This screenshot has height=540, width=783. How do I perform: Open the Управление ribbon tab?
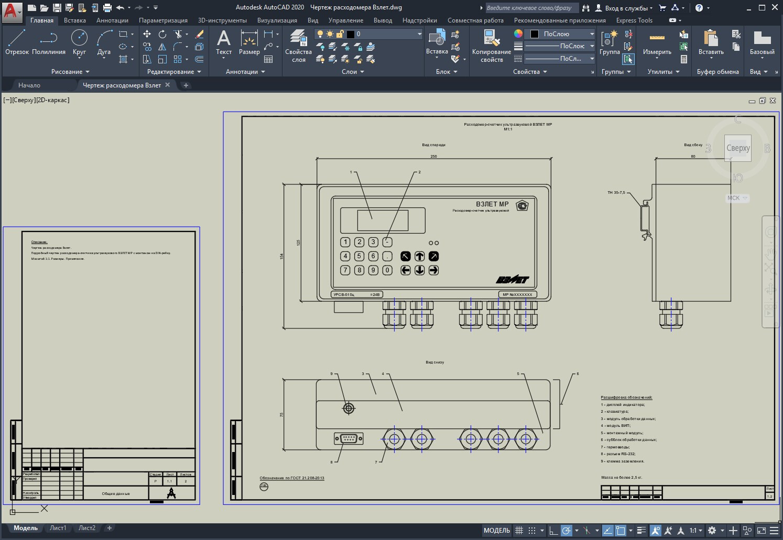point(346,20)
